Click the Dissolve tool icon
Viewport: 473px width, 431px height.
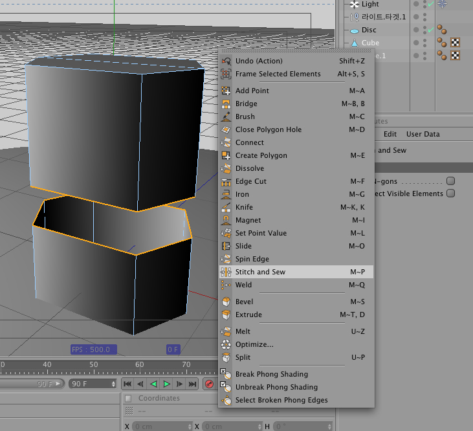pos(226,168)
